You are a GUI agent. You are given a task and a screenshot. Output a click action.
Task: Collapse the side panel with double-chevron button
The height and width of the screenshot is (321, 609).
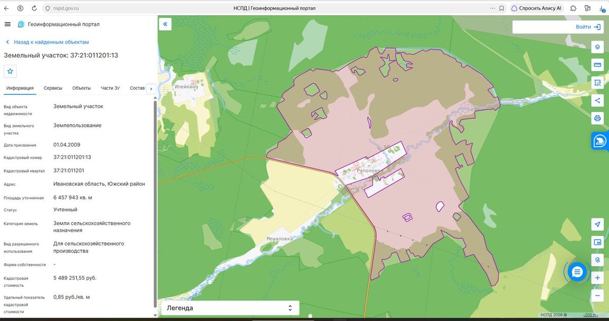pyautogui.click(x=165, y=24)
